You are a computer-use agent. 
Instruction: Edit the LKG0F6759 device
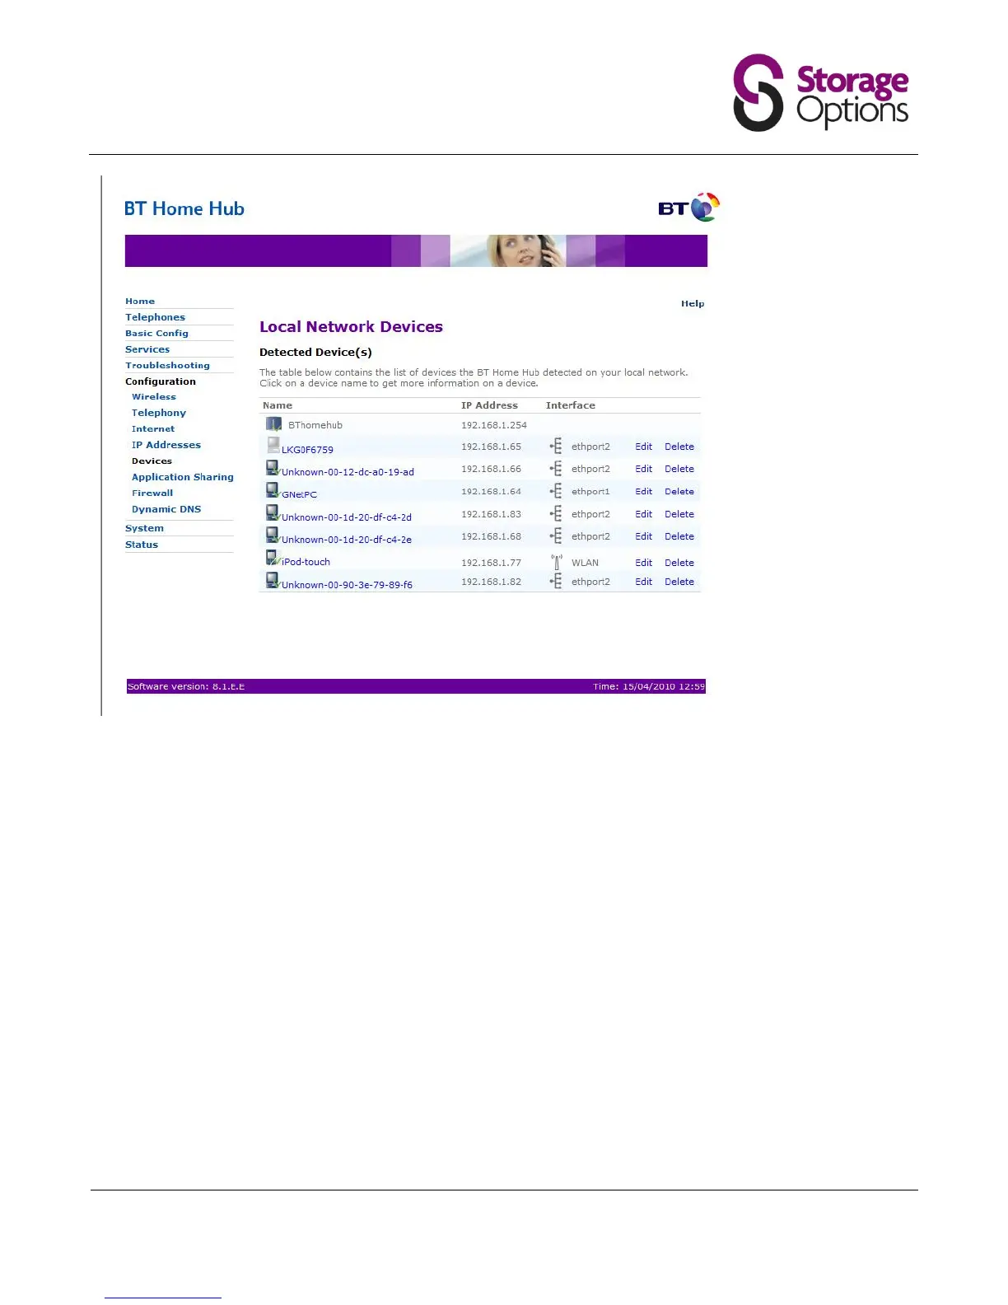click(643, 447)
